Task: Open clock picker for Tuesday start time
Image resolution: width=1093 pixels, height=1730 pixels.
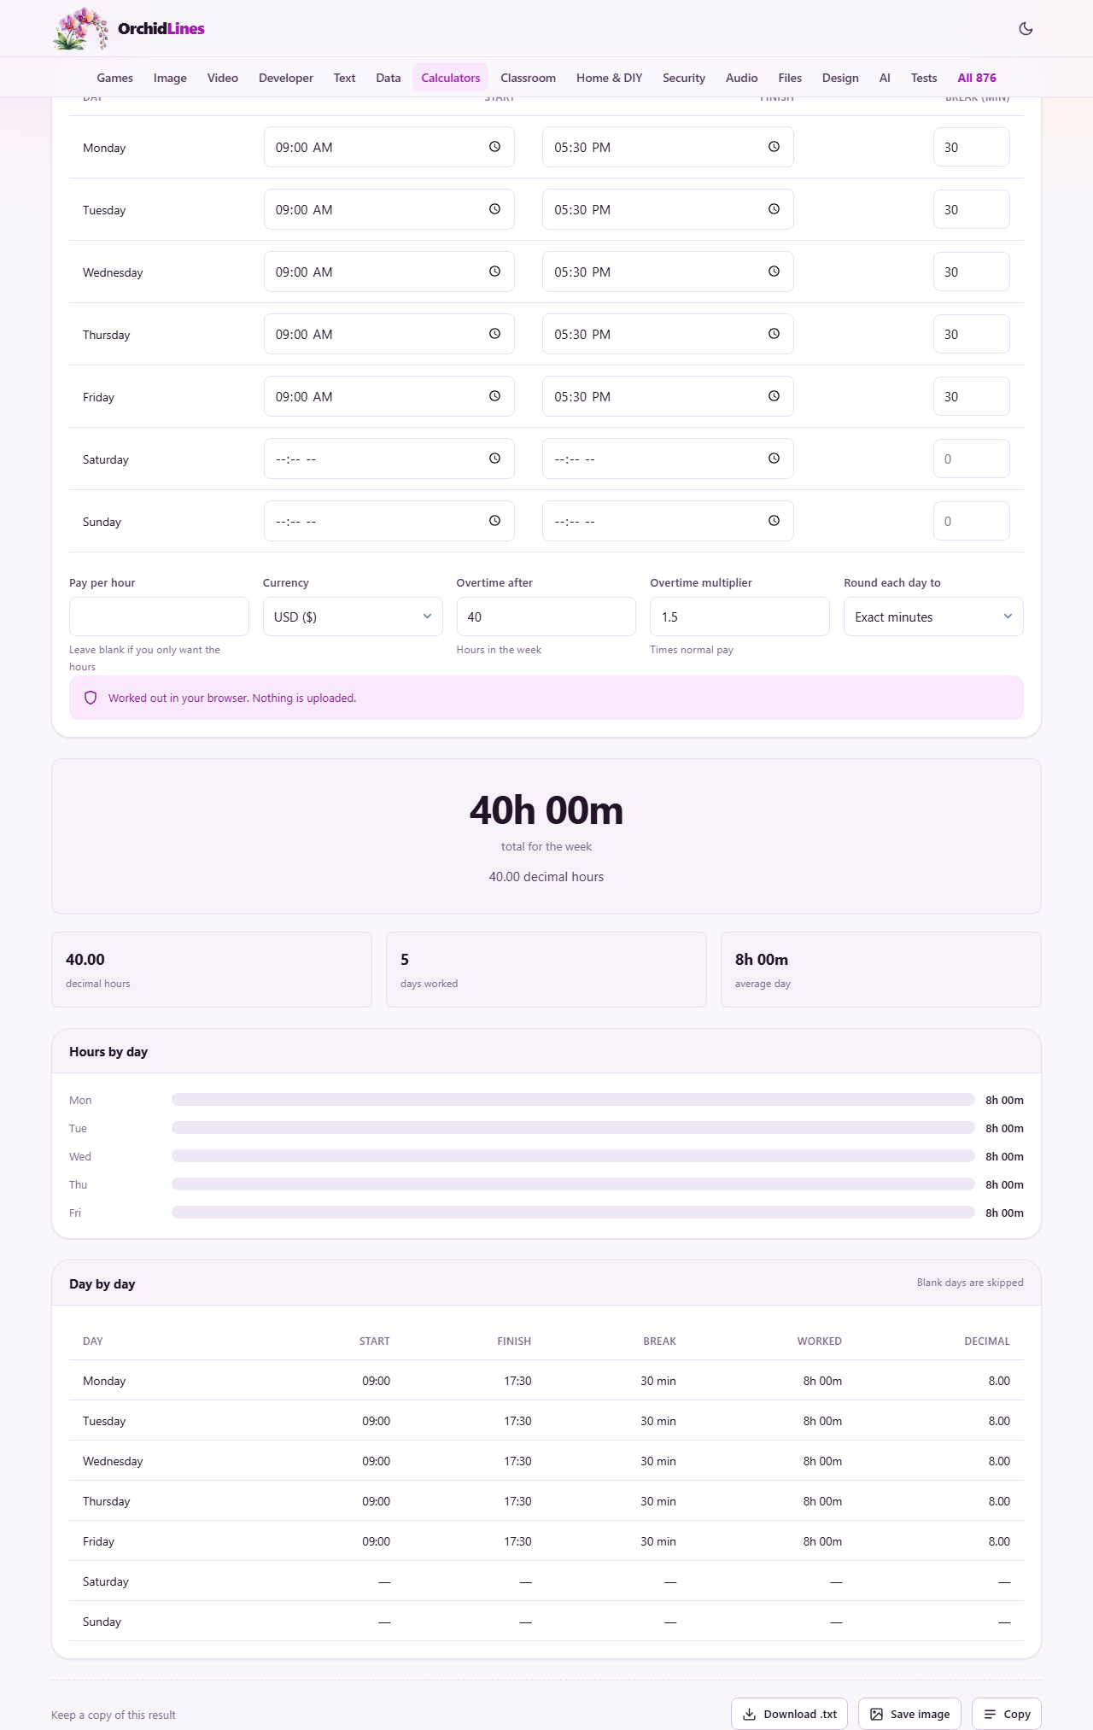Action: point(494,209)
